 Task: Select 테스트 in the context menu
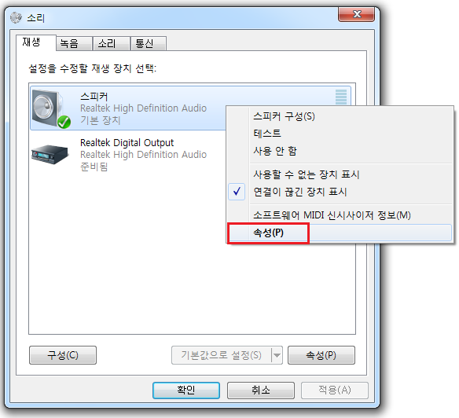click(x=267, y=134)
